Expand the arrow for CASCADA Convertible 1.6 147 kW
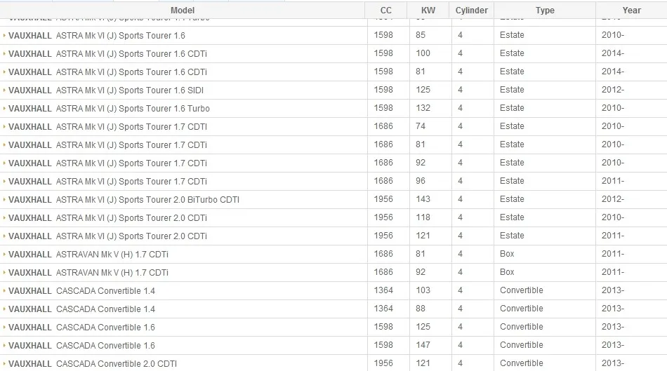 pos(4,345)
